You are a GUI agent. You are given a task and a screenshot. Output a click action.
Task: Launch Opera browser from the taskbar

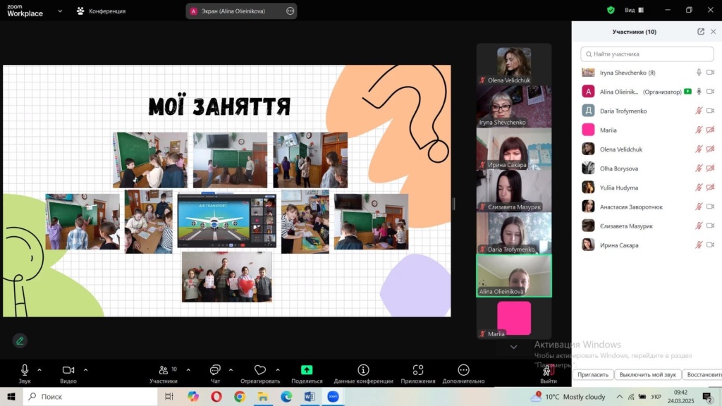(x=216, y=396)
